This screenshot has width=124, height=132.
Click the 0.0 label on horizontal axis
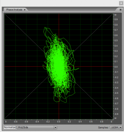click(x=59, y=122)
